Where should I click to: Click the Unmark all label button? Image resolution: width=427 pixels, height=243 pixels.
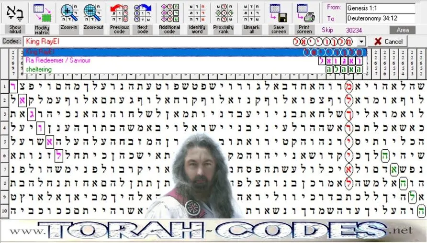pos(252,29)
